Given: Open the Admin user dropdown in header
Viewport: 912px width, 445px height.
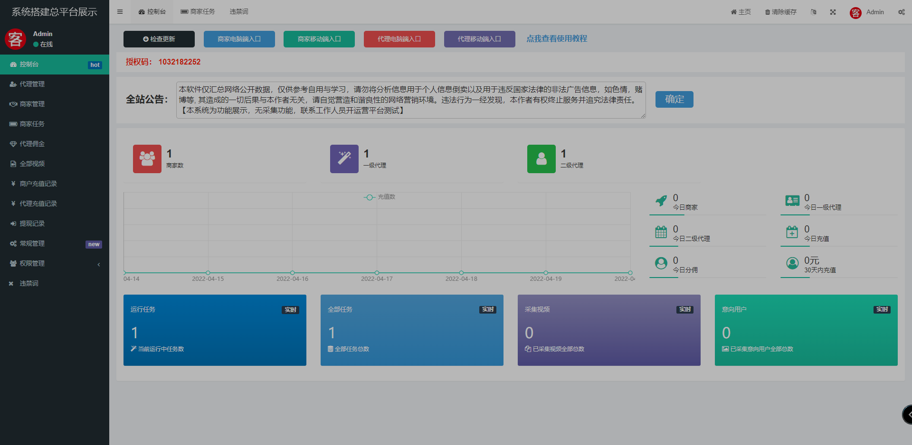Looking at the screenshot, I should tap(867, 12).
